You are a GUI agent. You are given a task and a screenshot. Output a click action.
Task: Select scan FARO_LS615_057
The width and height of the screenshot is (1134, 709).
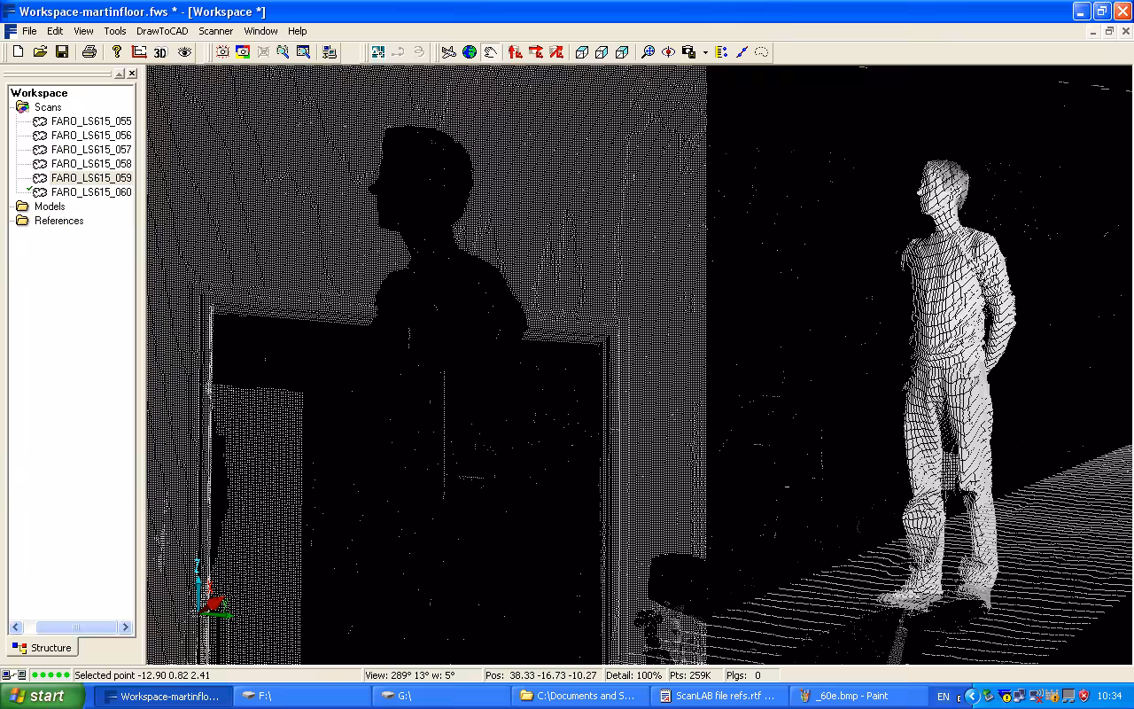(91, 150)
